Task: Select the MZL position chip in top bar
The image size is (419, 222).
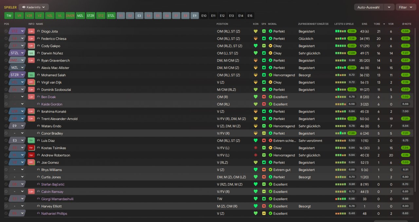Action: point(80,15)
